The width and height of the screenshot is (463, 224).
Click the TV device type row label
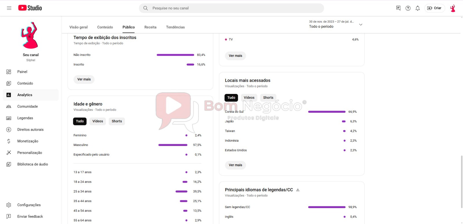click(231, 40)
